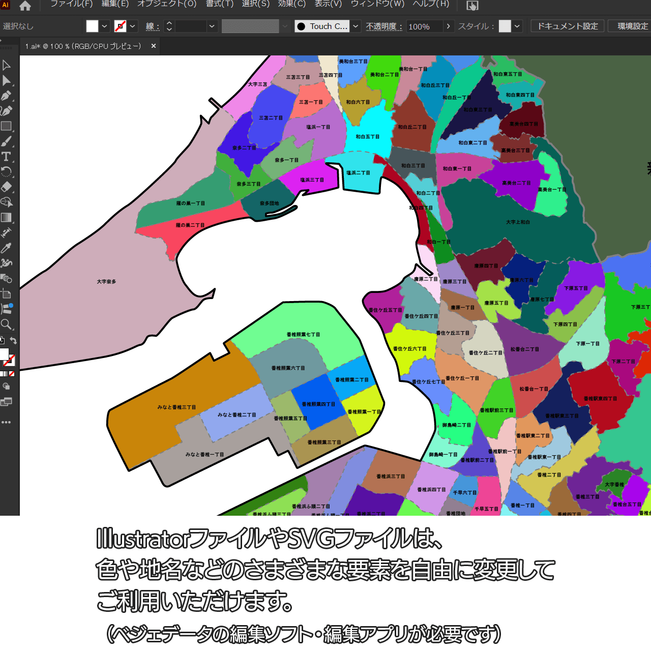Image resolution: width=651 pixels, height=651 pixels.
Task: Choose the Gradient tool
Action: pos(6,218)
